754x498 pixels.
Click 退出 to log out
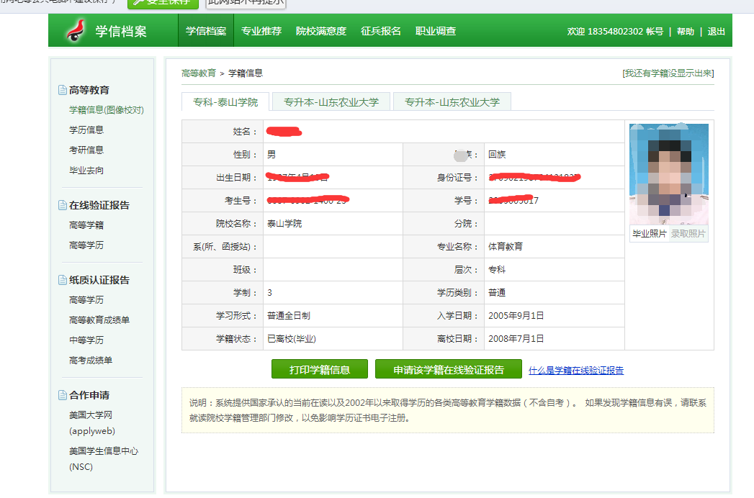(716, 31)
